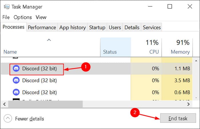Image resolution: width=200 pixels, height=129 pixels.
Task: Open the View menu
Action: [41, 17]
